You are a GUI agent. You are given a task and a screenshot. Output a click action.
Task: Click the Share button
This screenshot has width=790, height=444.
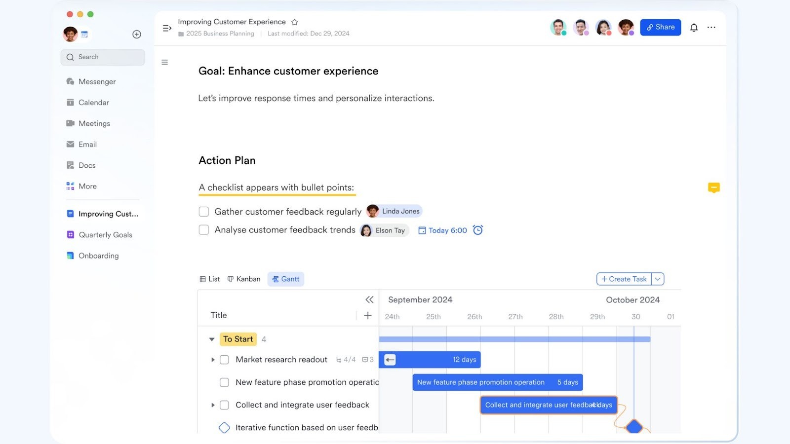pyautogui.click(x=660, y=27)
